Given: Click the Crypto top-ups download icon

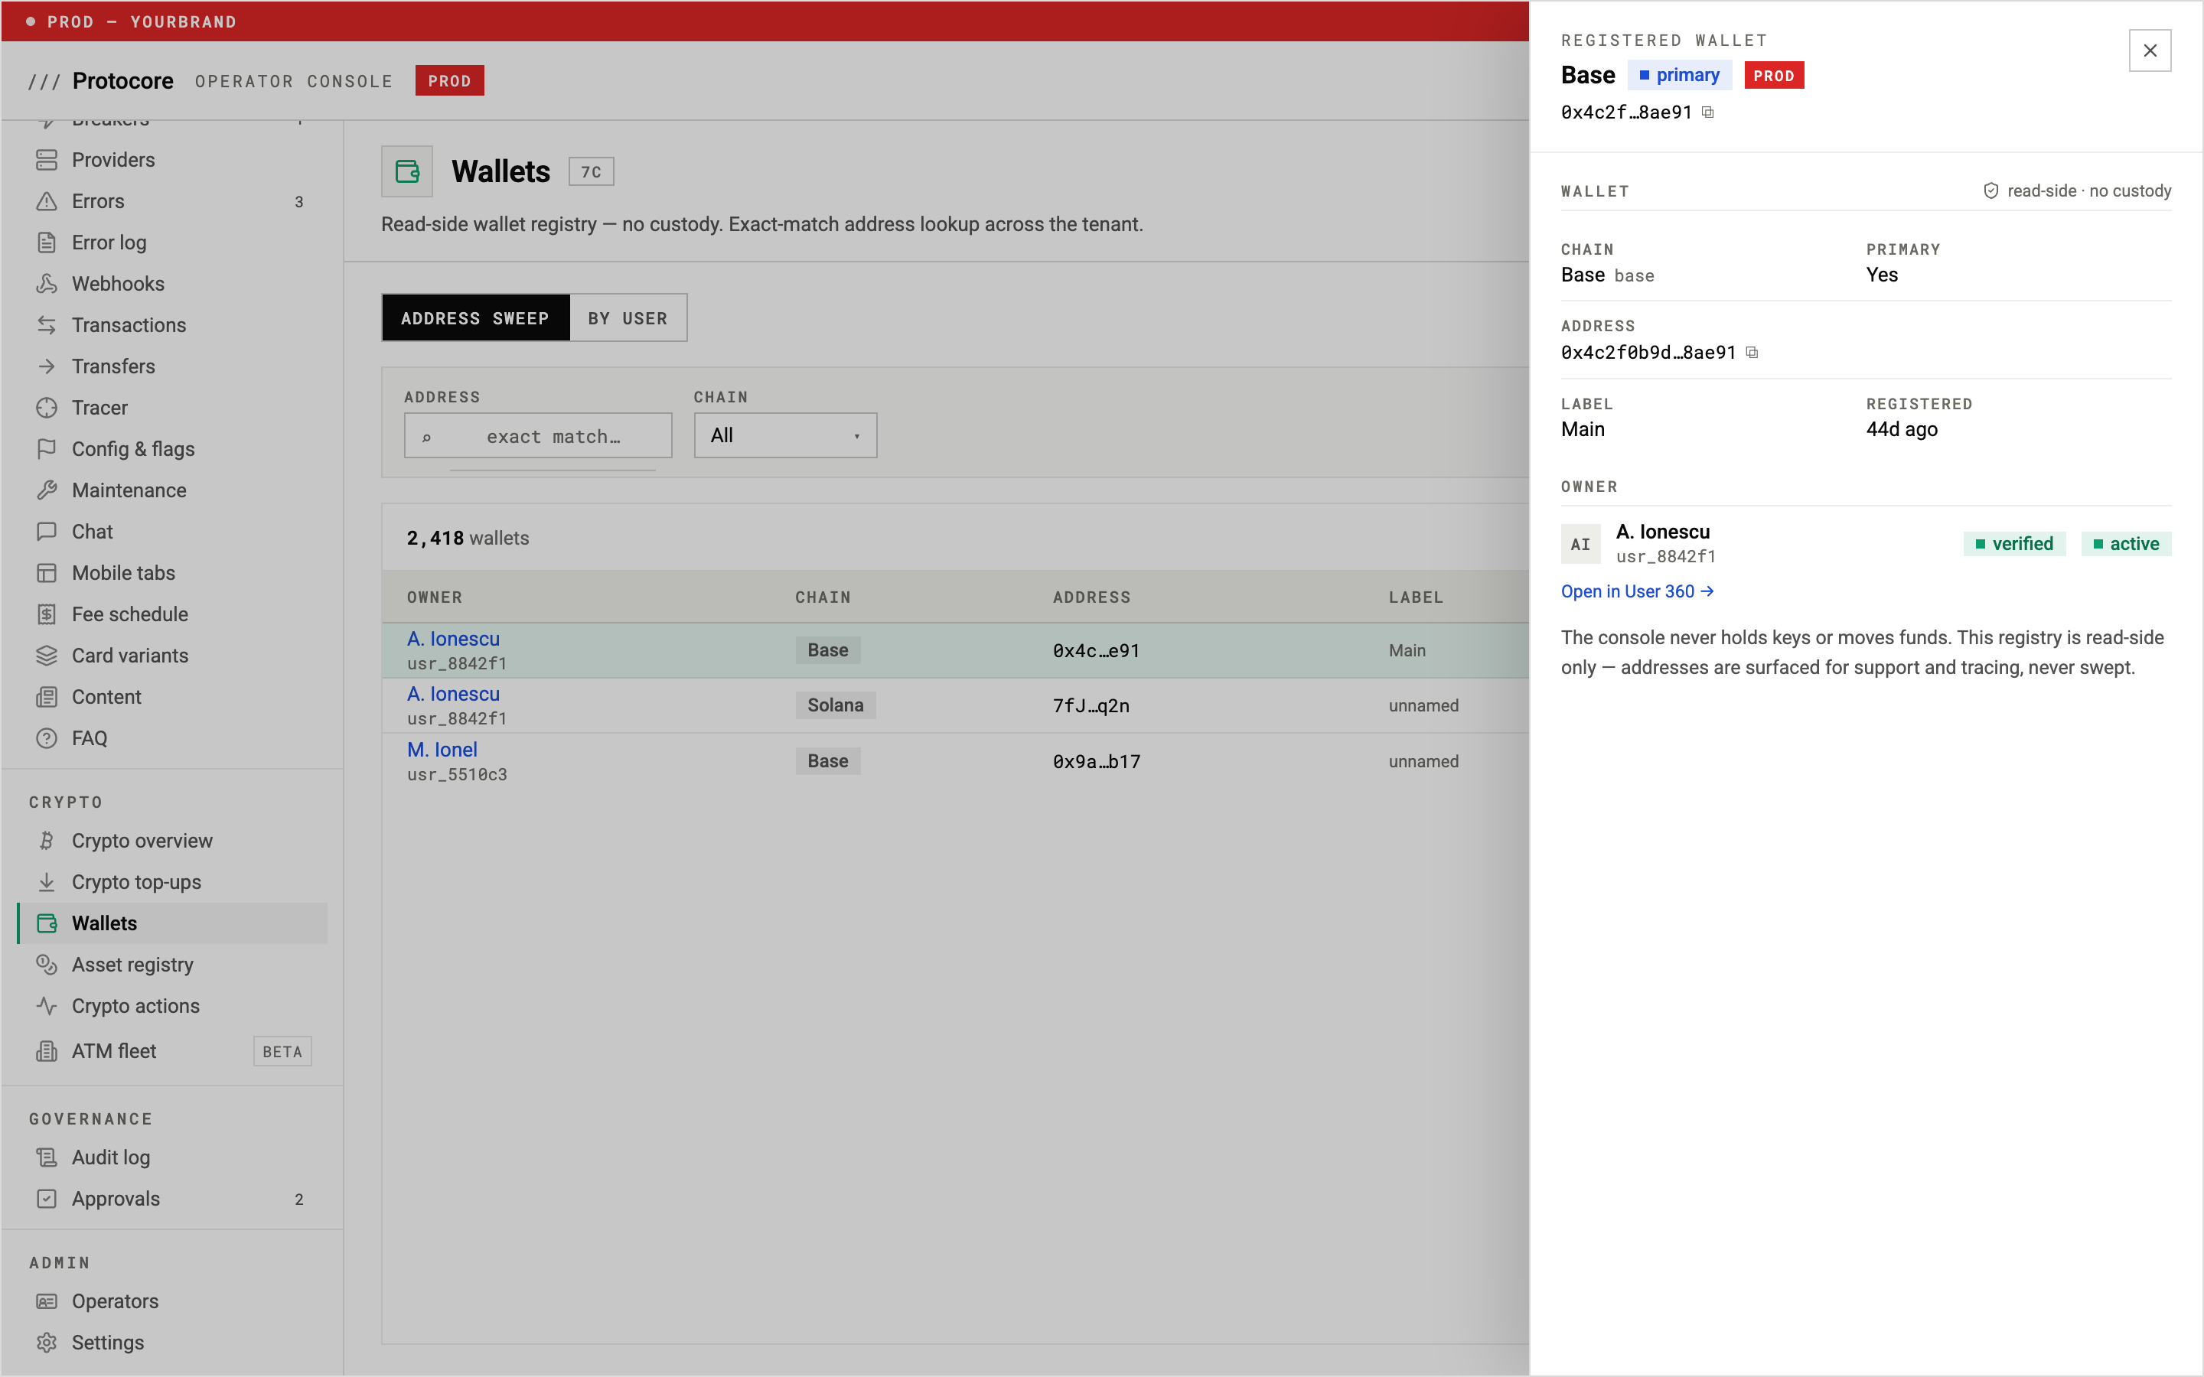Looking at the screenshot, I should click(47, 881).
